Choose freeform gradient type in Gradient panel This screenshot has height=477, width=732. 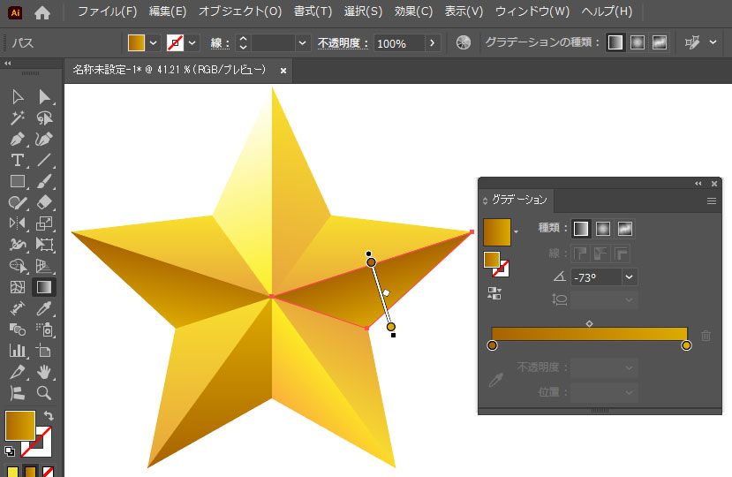(626, 229)
